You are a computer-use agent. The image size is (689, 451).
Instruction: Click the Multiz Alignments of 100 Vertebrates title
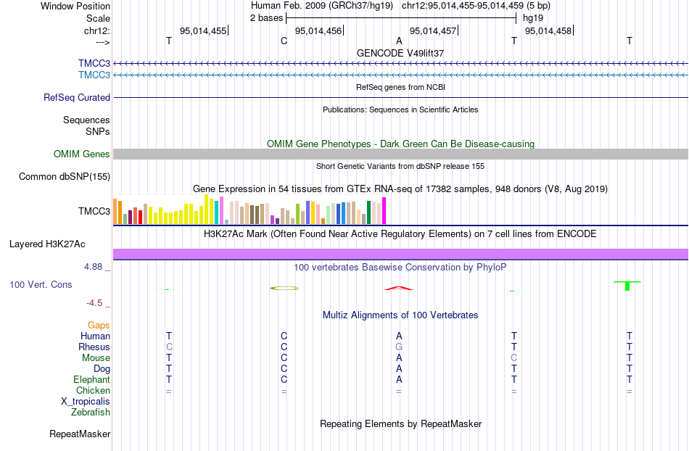point(400,315)
